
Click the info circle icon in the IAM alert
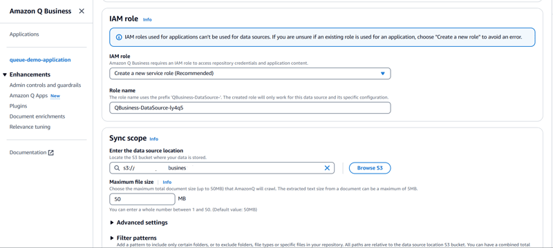(118, 37)
